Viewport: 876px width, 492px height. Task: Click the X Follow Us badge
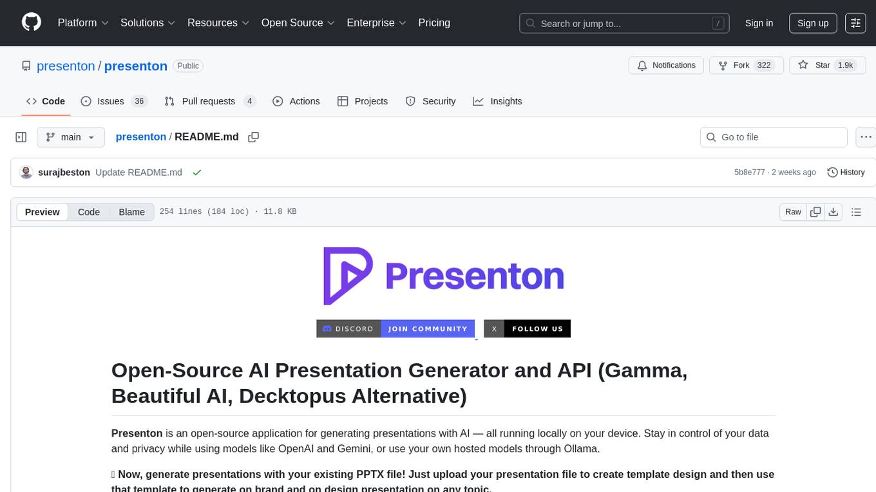[527, 328]
